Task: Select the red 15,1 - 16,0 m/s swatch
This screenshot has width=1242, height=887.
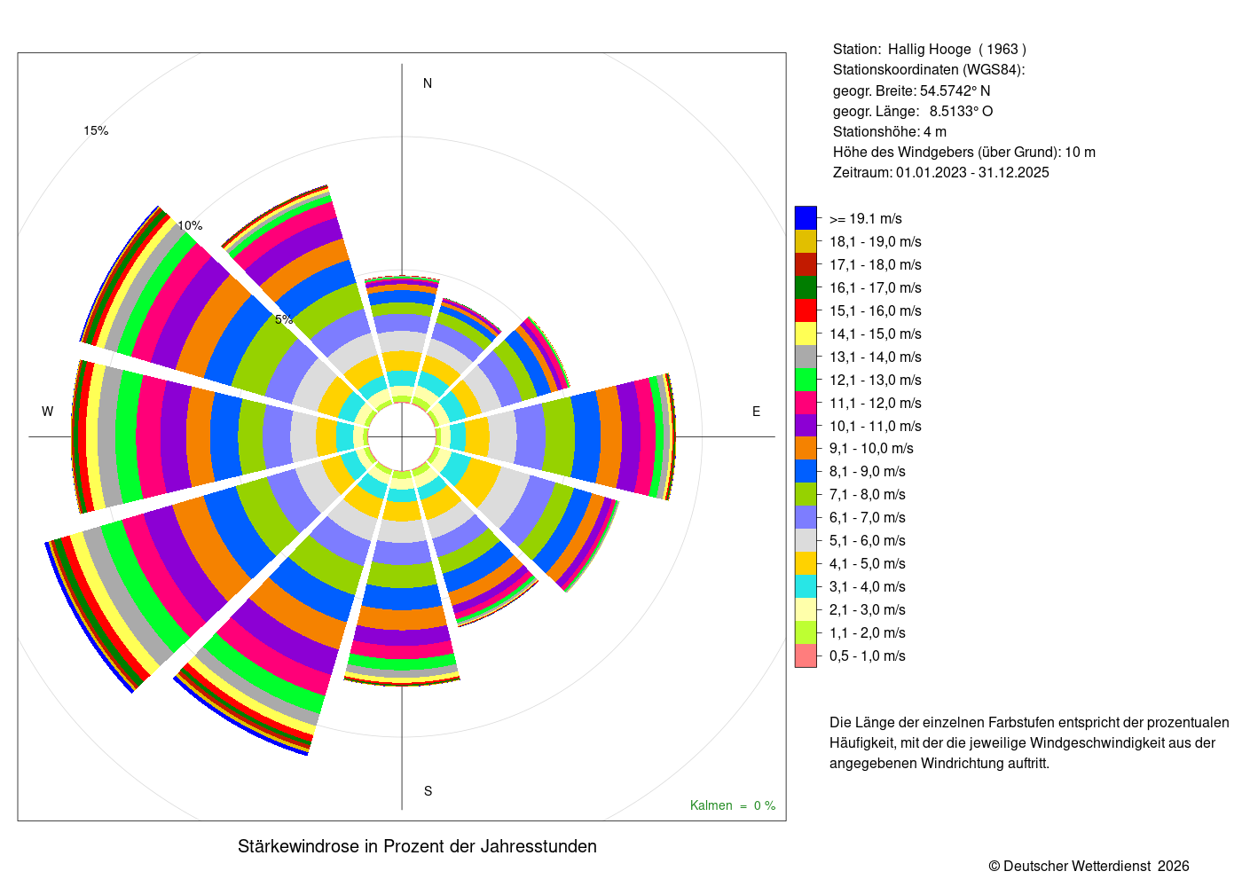Action: pyautogui.click(x=806, y=310)
